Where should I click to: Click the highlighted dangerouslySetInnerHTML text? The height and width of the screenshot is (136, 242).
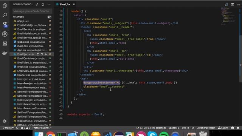click(102, 83)
